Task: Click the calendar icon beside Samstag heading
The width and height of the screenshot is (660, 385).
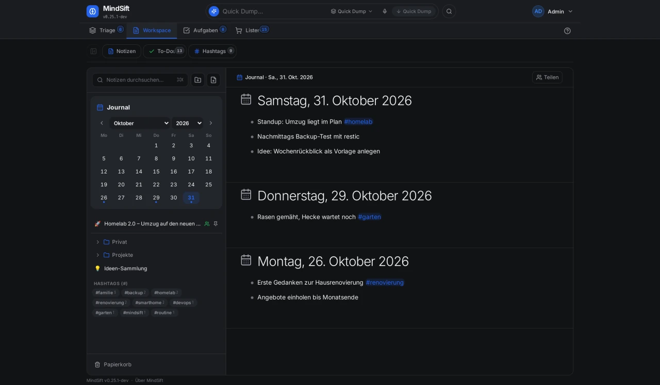Action: pyautogui.click(x=246, y=99)
